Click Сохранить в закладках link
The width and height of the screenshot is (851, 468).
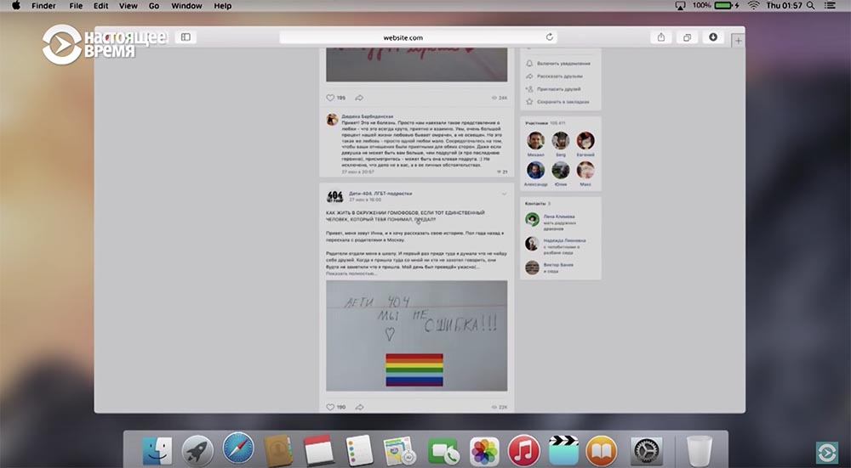[x=563, y=102]
